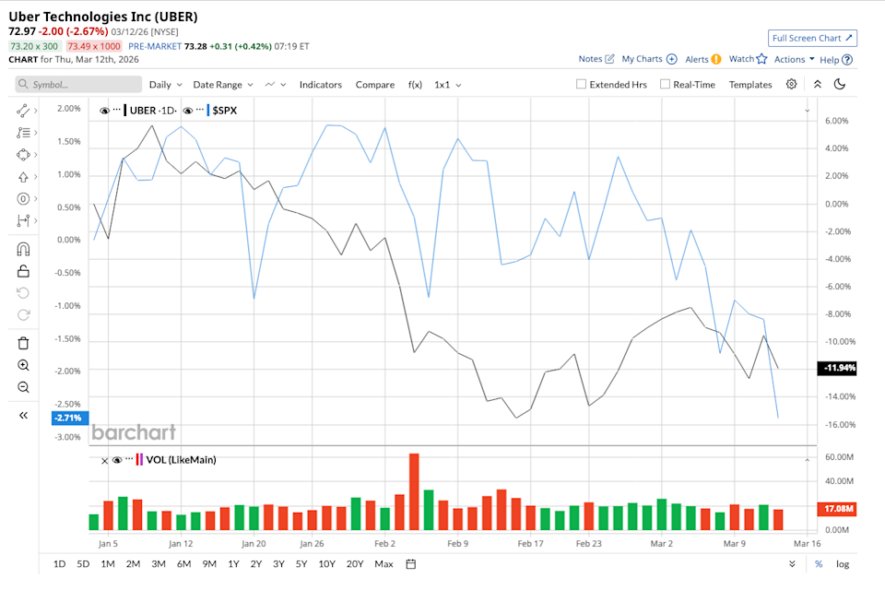
Task: Open the Actions dropdown menu
Action: coord(794,59)
